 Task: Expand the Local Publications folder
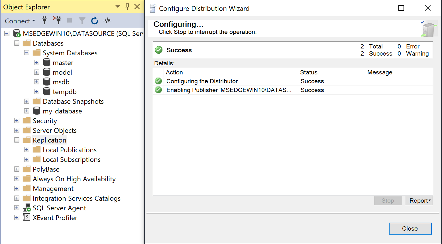(x=27, y=150)
